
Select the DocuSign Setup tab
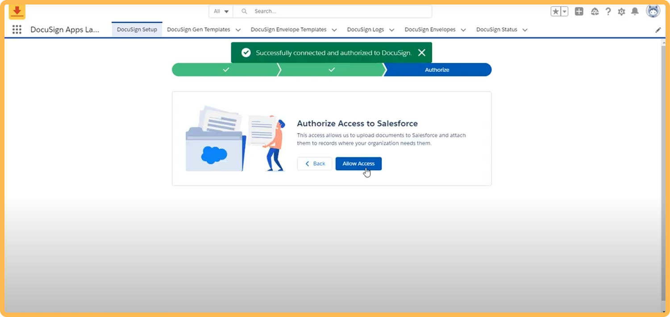[137, 29]
